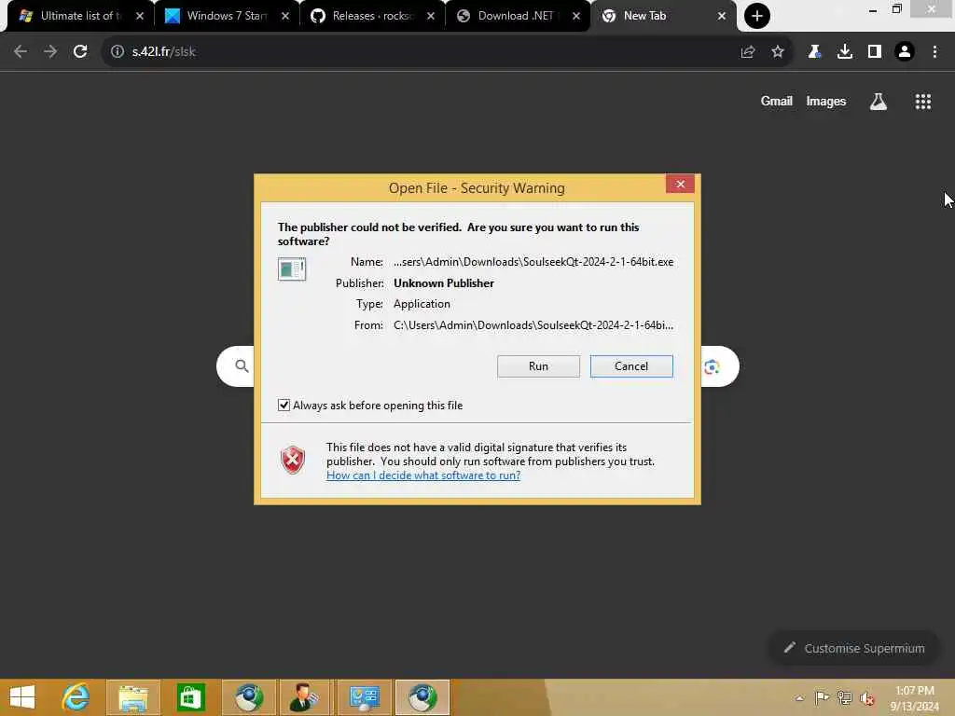Viewport: 955px width, 716px height.
Task: Open the Google apps grid
Action: [x=923, y=102]
